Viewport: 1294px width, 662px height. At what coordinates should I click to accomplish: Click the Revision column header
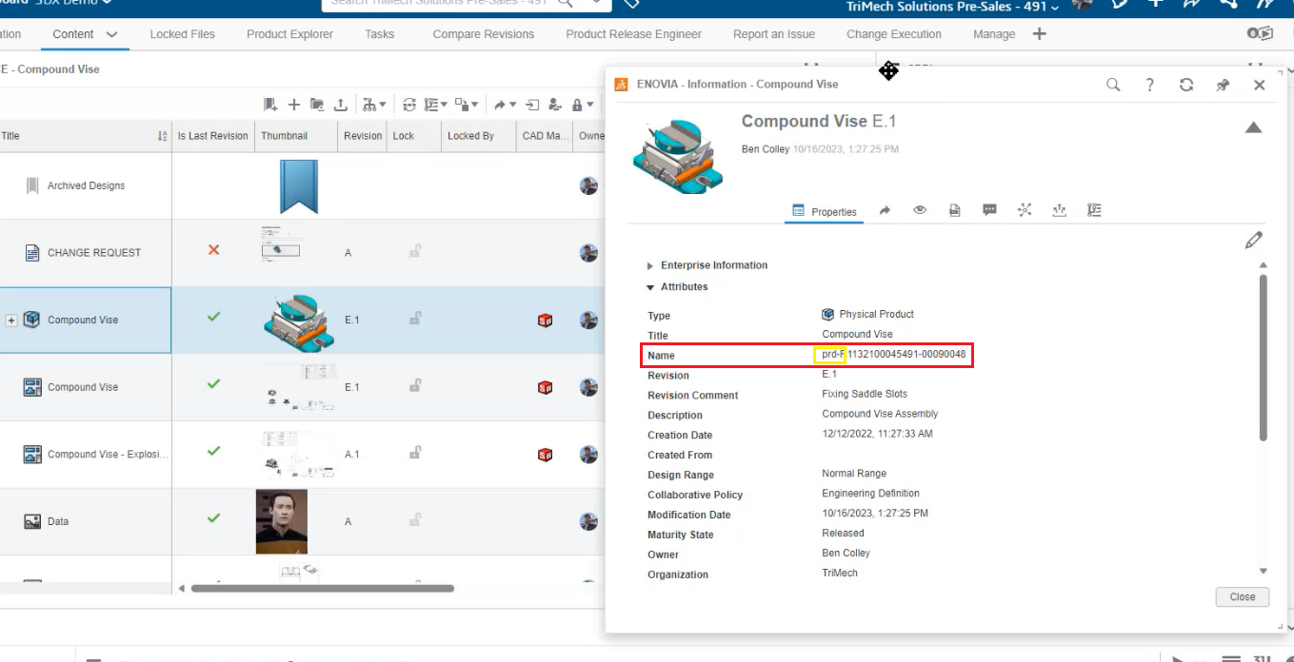tap(363, 136)
